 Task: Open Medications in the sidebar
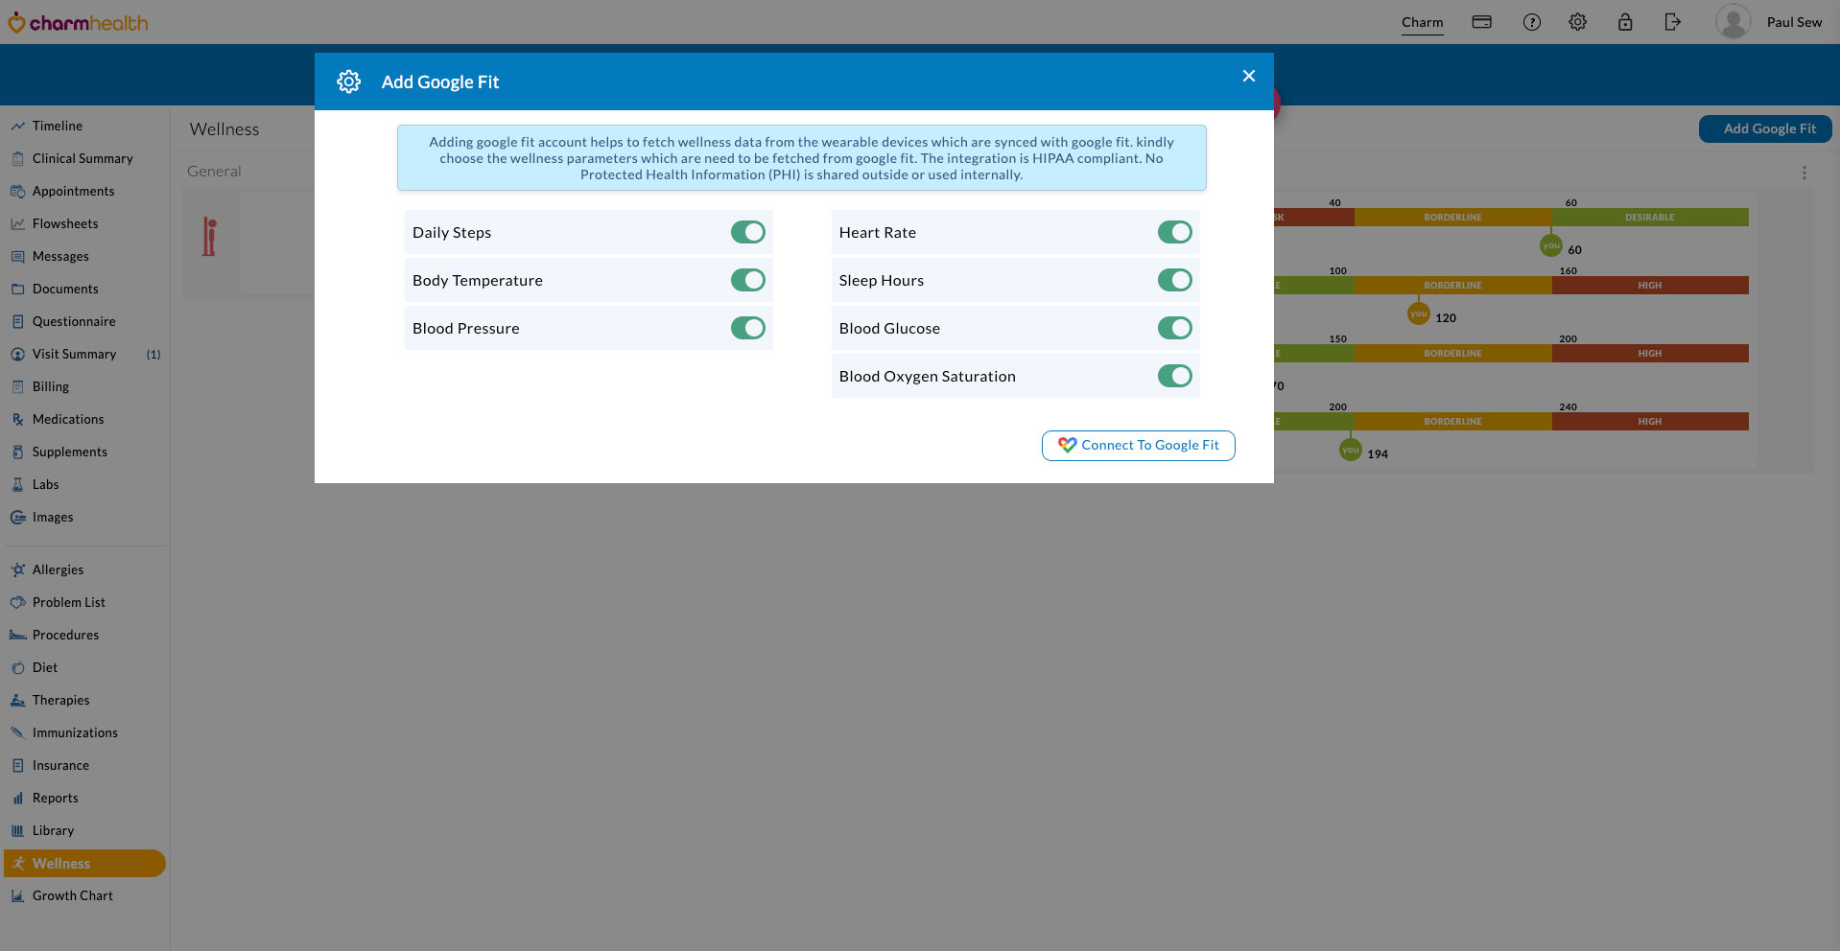[x=68, y=419]
